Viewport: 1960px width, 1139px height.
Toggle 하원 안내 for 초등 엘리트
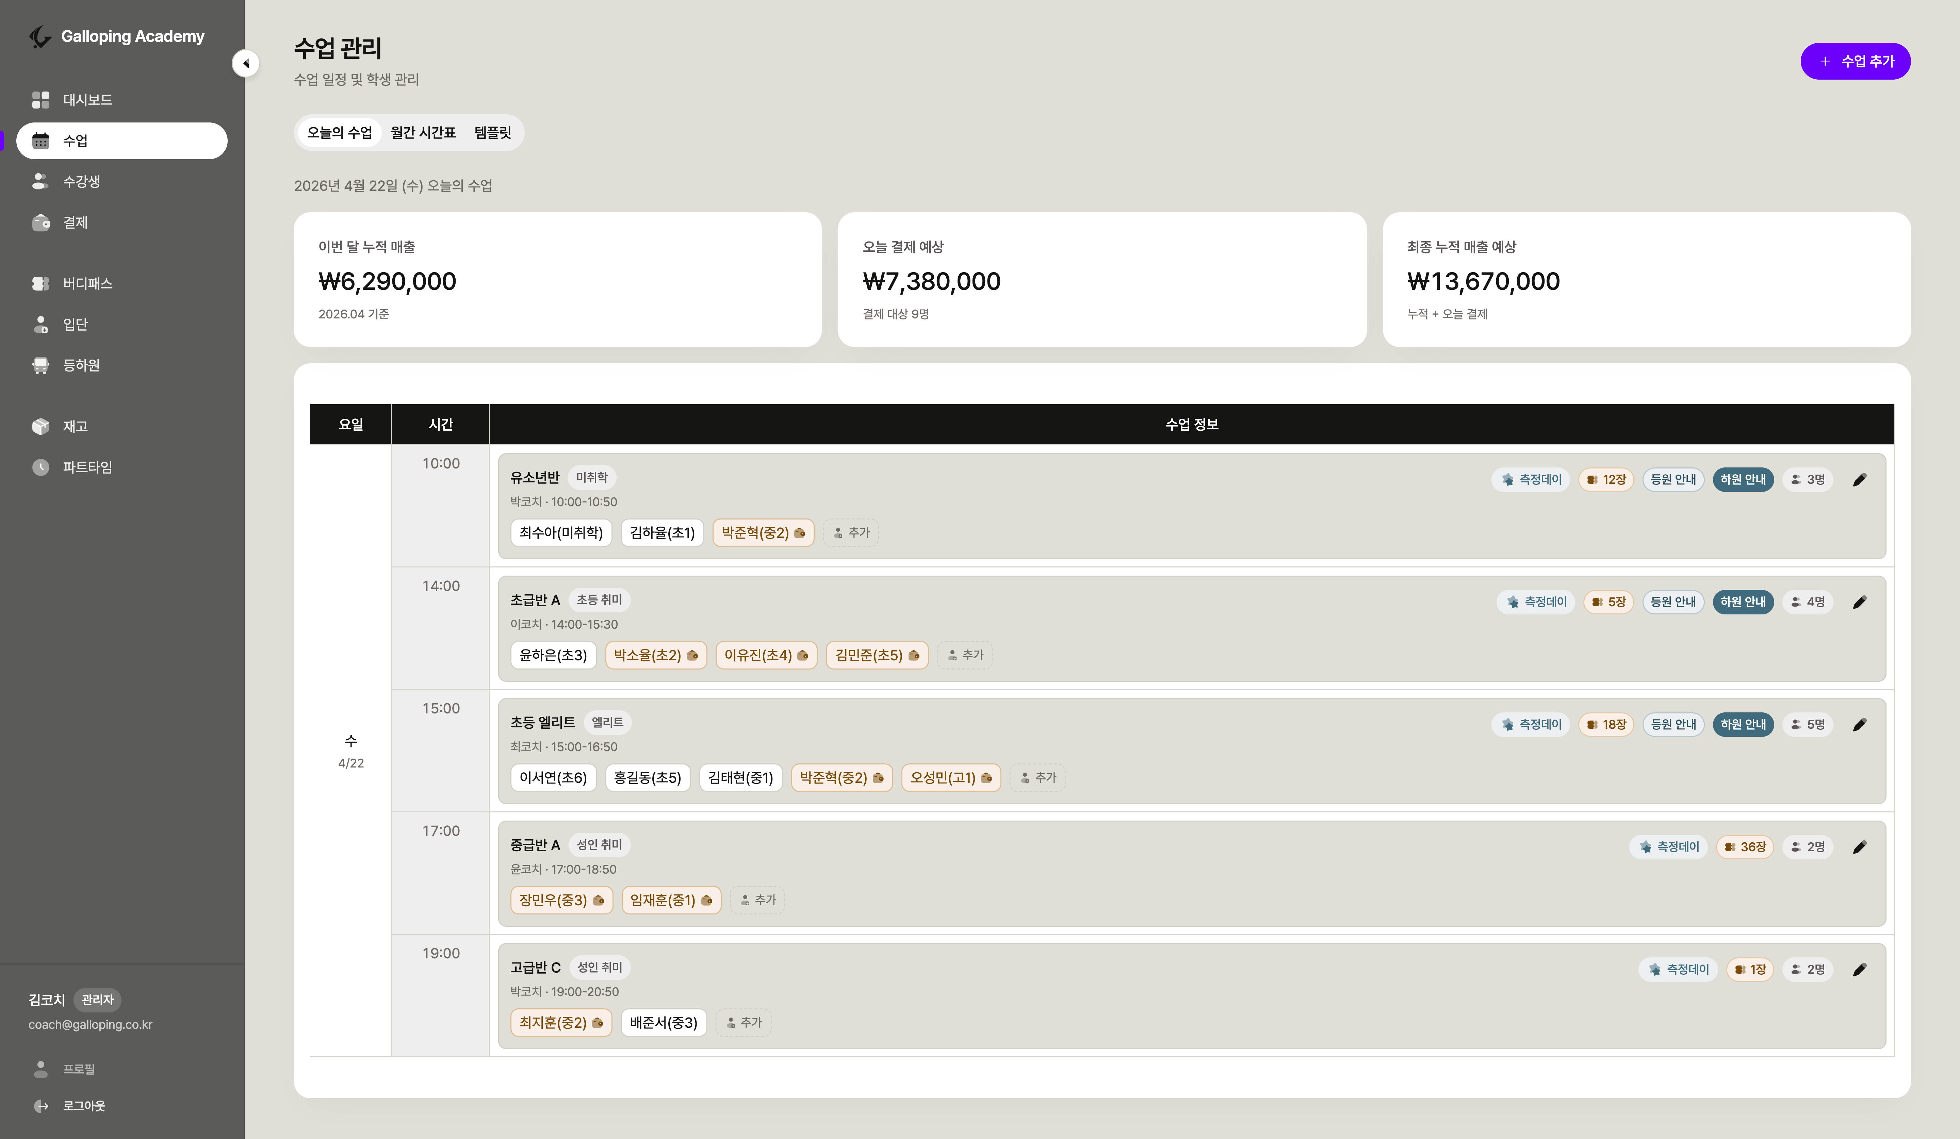(1743, 725)
